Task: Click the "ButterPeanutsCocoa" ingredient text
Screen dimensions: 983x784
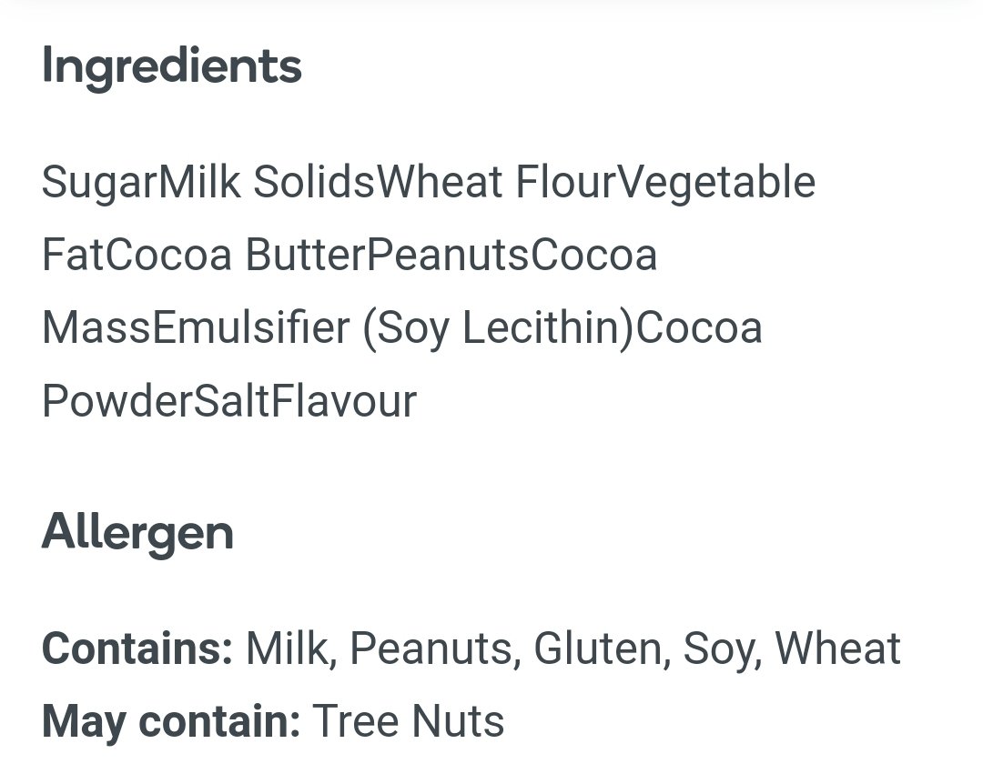Action: point(451,255)
